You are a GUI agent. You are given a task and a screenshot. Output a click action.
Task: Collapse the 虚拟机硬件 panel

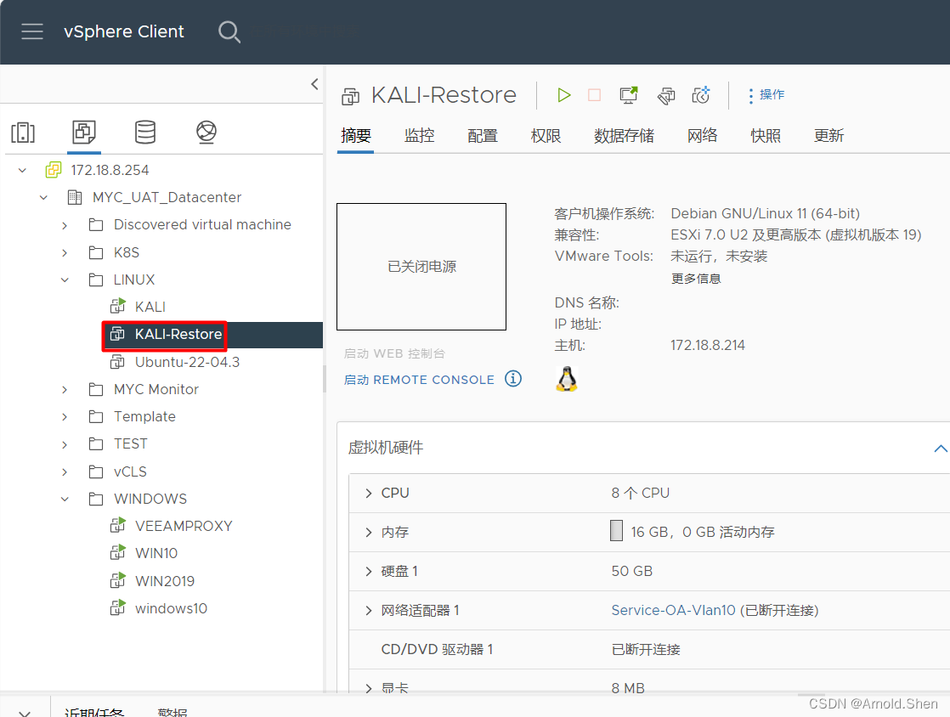coord(941,449)
